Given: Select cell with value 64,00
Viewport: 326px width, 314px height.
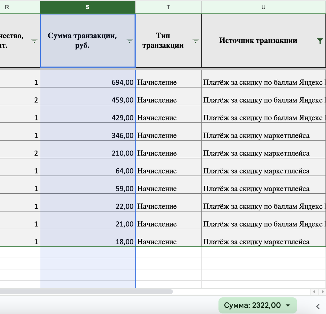Looking at the screenshot, I should point(87,167).
